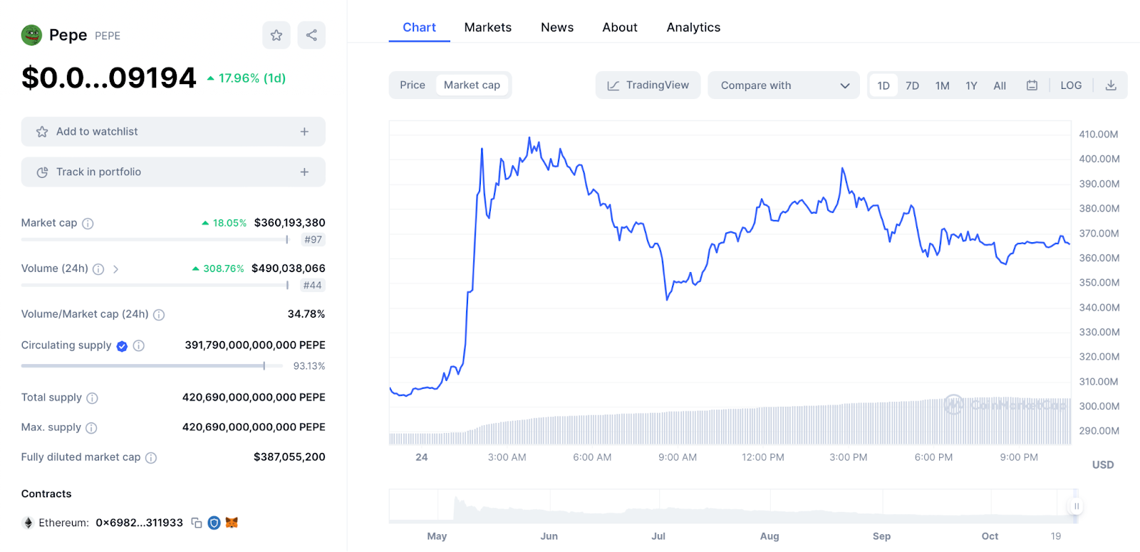Open the TradingView chart
This screenshot has width=1140, height=552.
[x=648, y=85]
